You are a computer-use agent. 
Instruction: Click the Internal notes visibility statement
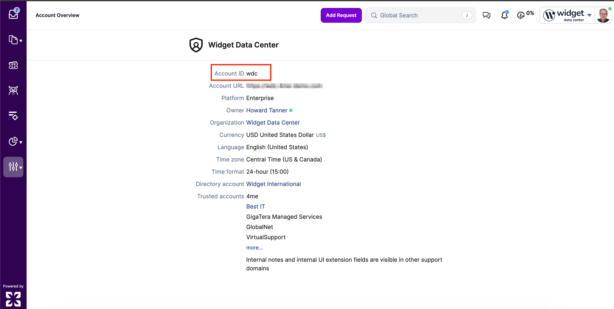pos(344,264)
